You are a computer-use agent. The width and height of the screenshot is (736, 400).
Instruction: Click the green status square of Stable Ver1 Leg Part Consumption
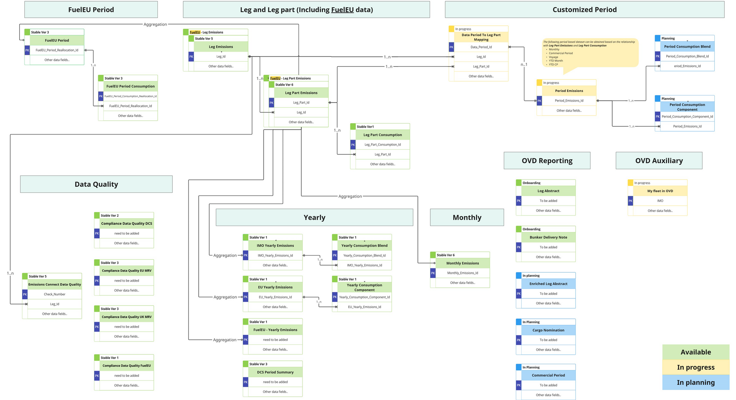coord(353,126)
